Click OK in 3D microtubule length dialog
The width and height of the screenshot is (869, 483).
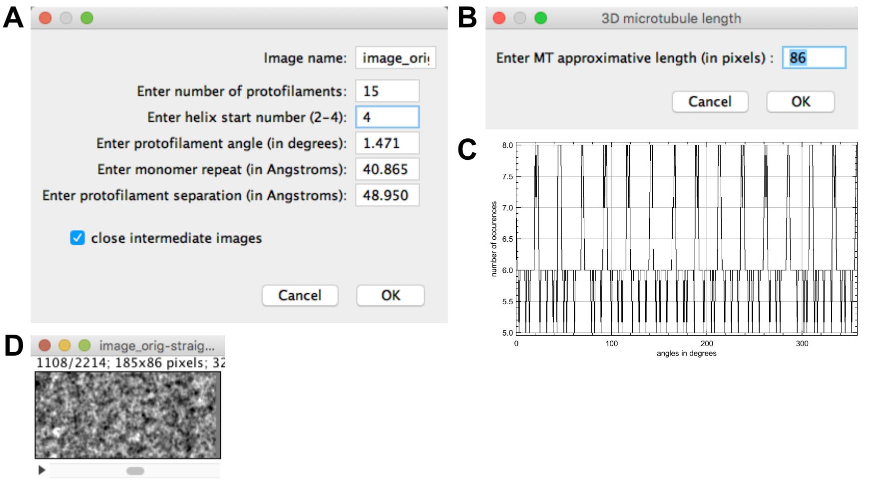pos(801,101)
